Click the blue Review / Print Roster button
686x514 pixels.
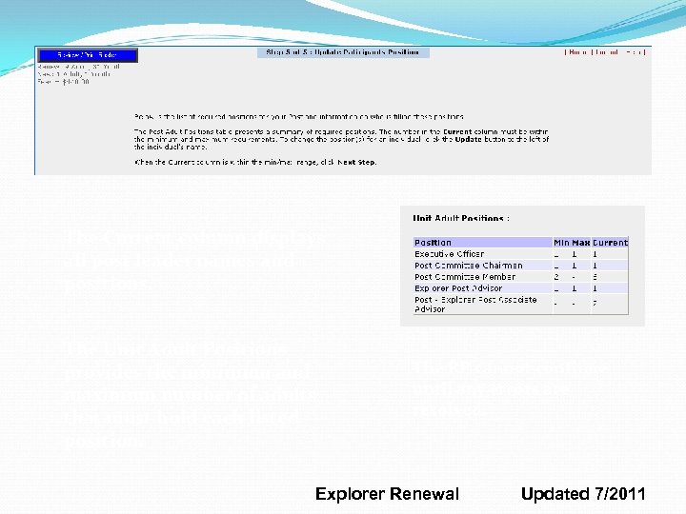[x=88, y=55]
